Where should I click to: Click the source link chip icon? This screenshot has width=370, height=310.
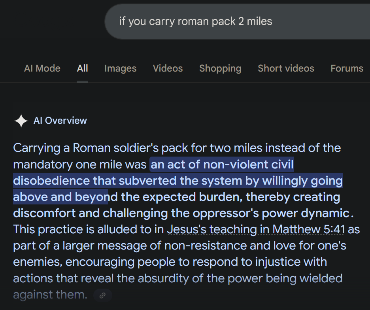tap(103, 295)
